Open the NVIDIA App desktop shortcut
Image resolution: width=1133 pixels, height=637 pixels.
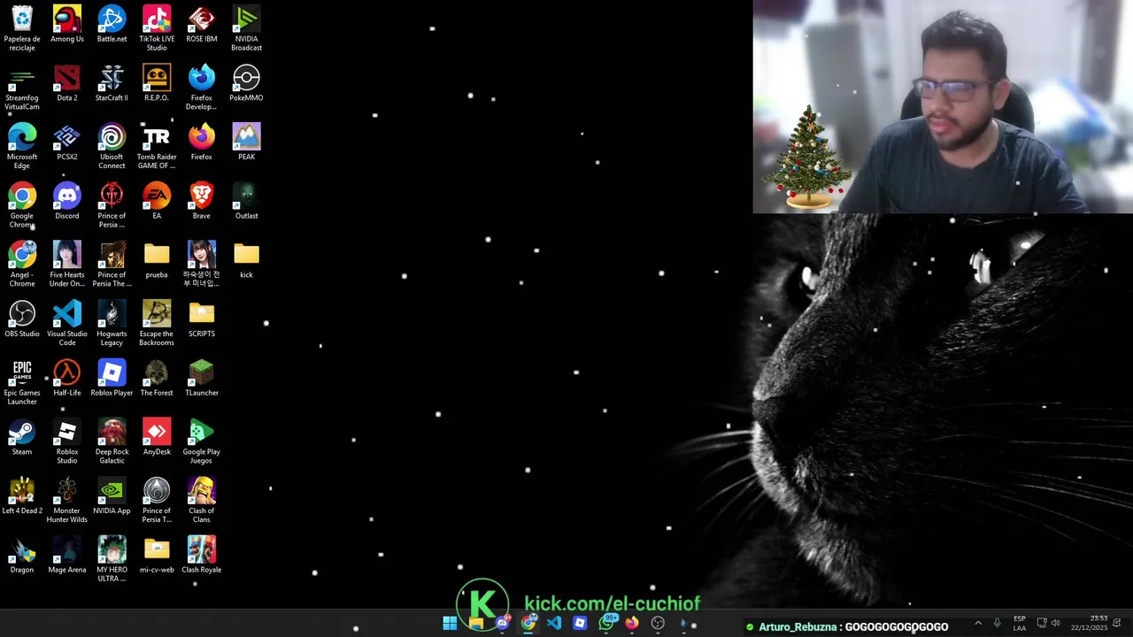[x=112, y=497]
